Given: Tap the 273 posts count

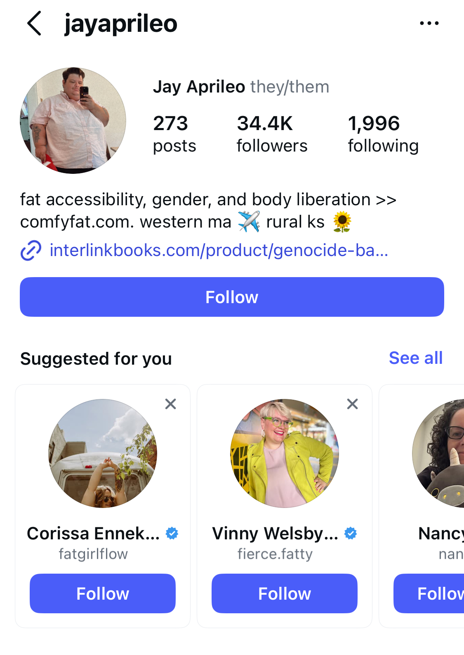Looking at the screenshot, I should (x=174, y=134).
